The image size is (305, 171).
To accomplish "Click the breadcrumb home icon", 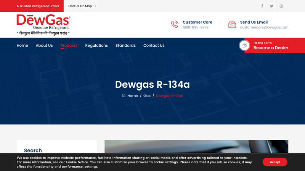I will coord(124,95).
